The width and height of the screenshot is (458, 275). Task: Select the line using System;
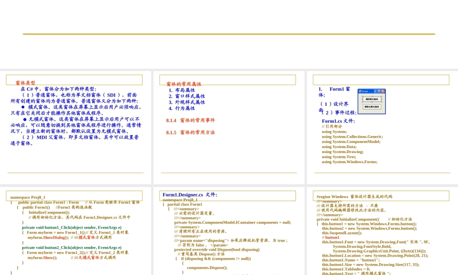[x=334, y=132]
